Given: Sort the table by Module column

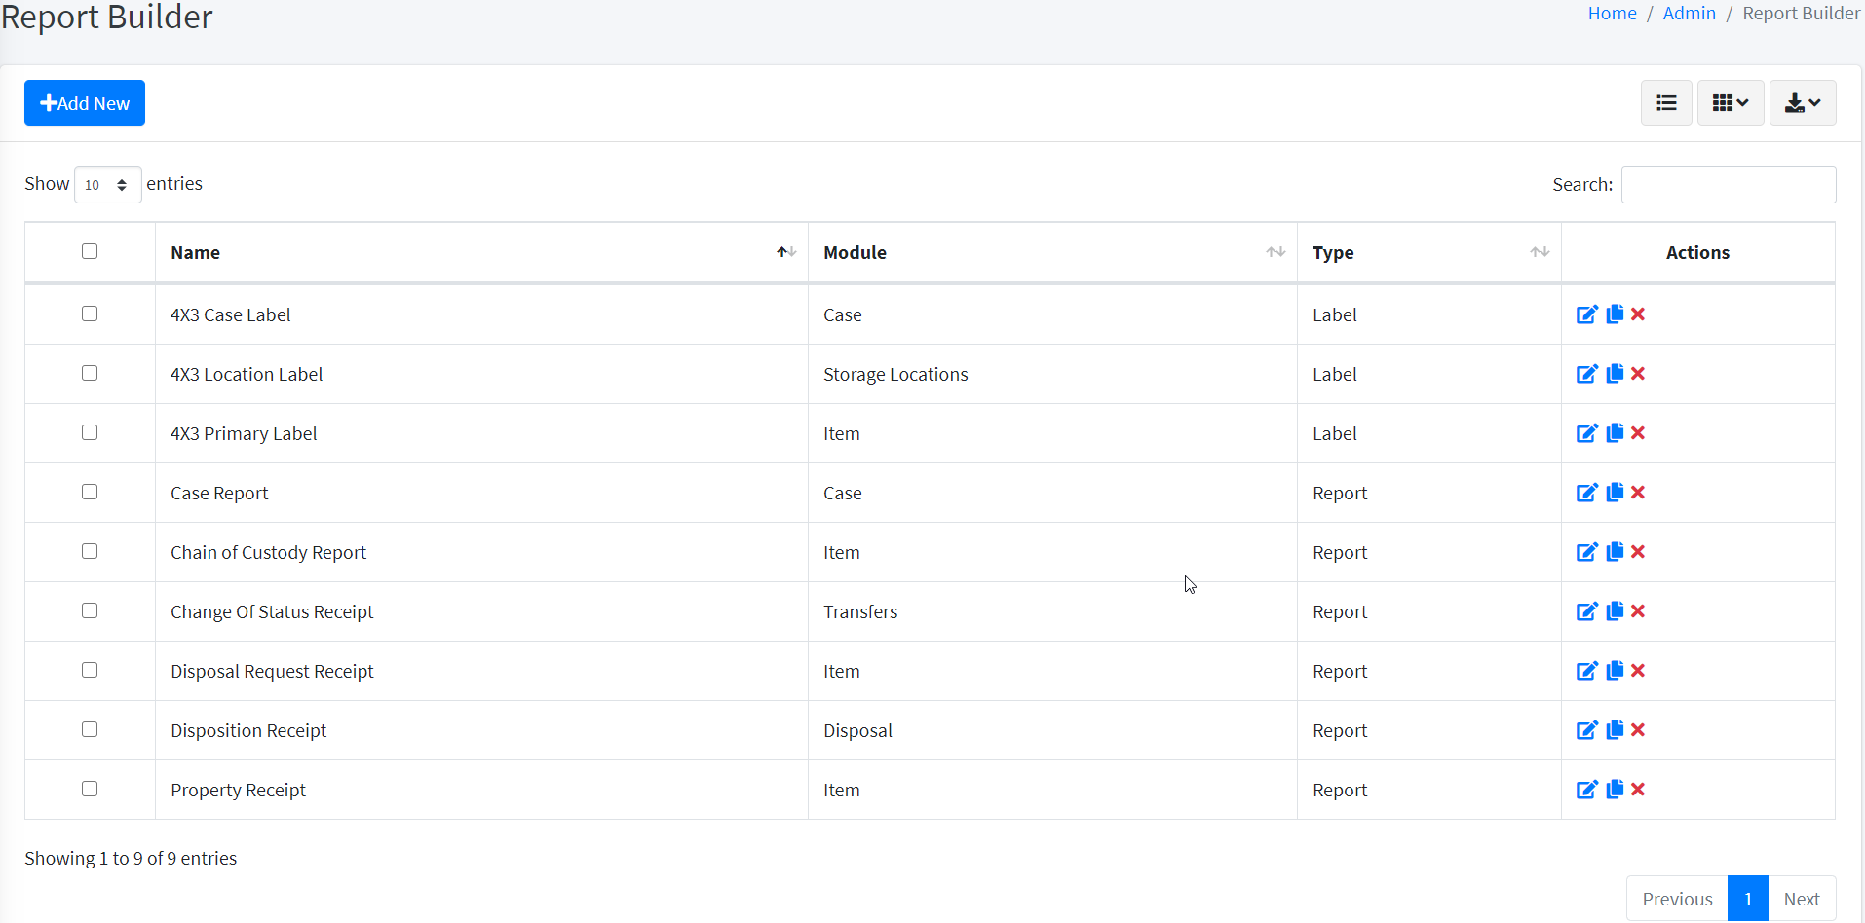Looking at the screenshot, I should [1052, 253].
